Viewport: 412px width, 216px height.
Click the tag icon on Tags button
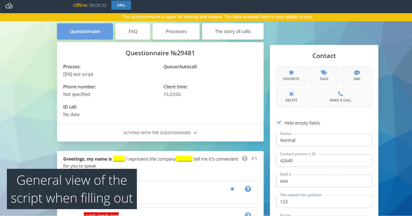pos(324,73)
